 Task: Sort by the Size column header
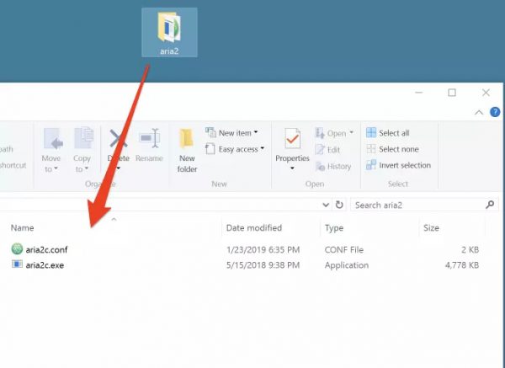click(431, 228)
